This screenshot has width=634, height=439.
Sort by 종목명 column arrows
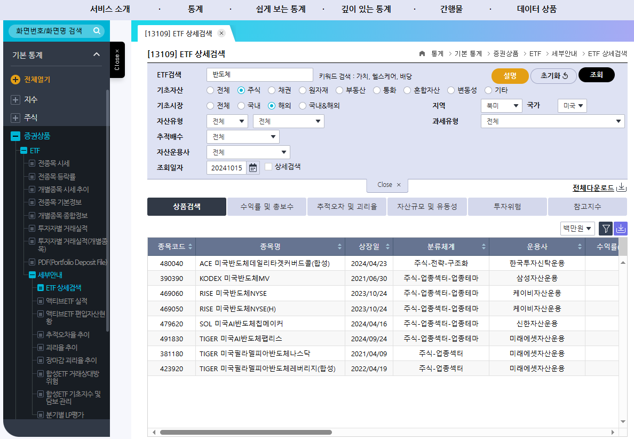click(339, 247)
